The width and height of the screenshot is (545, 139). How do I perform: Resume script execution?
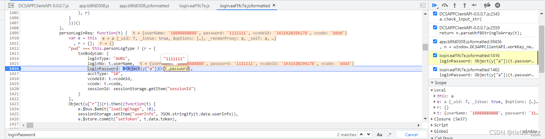(x=435, y=5)
